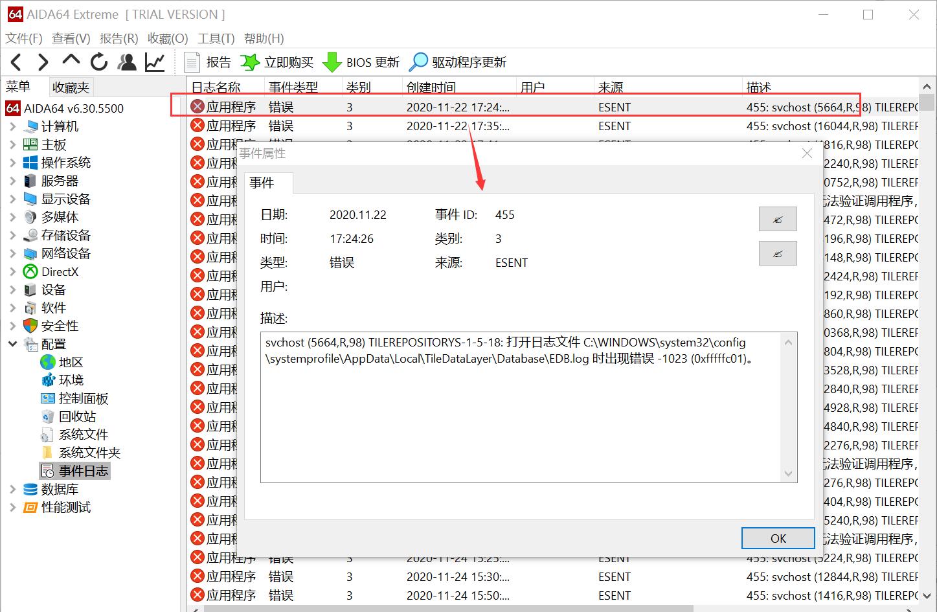Sort by 日志名称 column header
This screenshot has width=937, height=612.
click(x=225, y=87)
